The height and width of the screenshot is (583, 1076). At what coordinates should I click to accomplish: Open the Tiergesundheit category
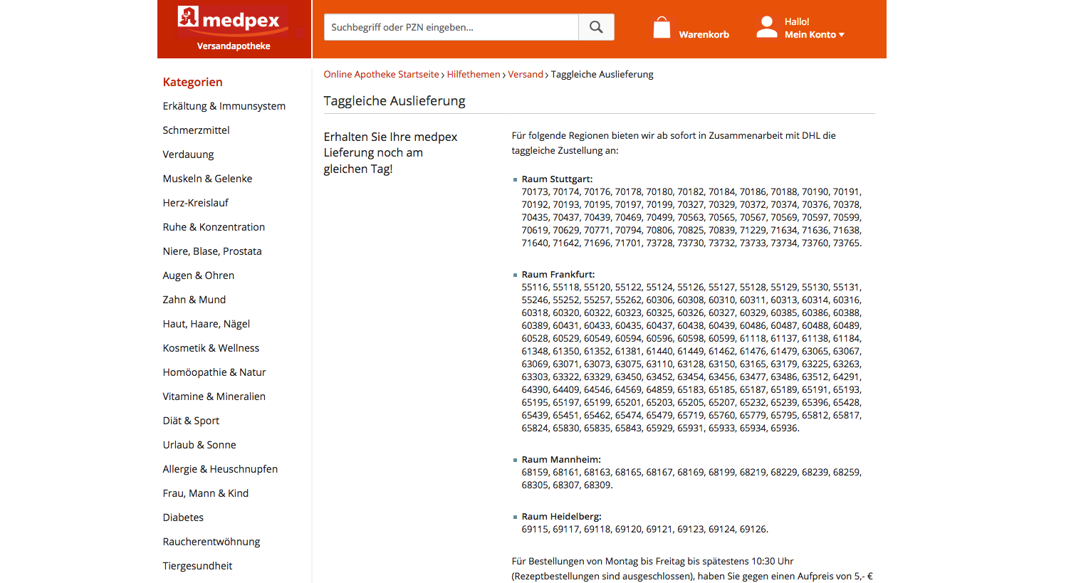point(197,566)
